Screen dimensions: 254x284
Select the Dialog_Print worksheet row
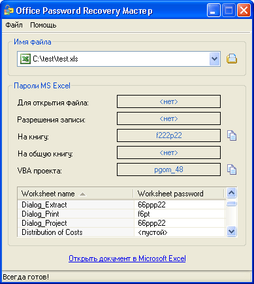[121, 214]
